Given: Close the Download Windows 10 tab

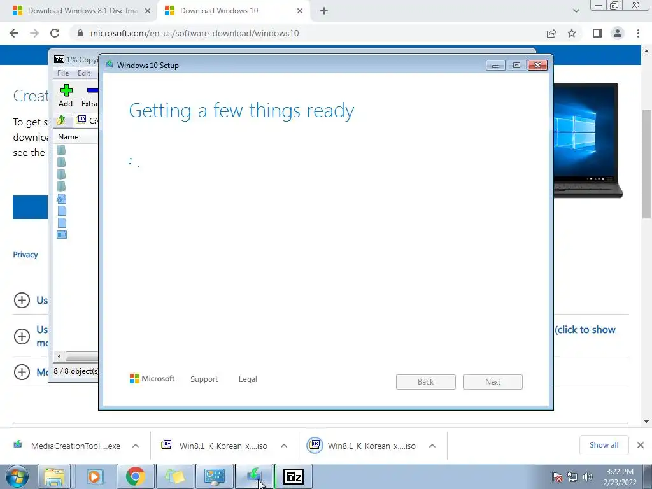Looking at the screenshot, I should [x=300, y=11].
